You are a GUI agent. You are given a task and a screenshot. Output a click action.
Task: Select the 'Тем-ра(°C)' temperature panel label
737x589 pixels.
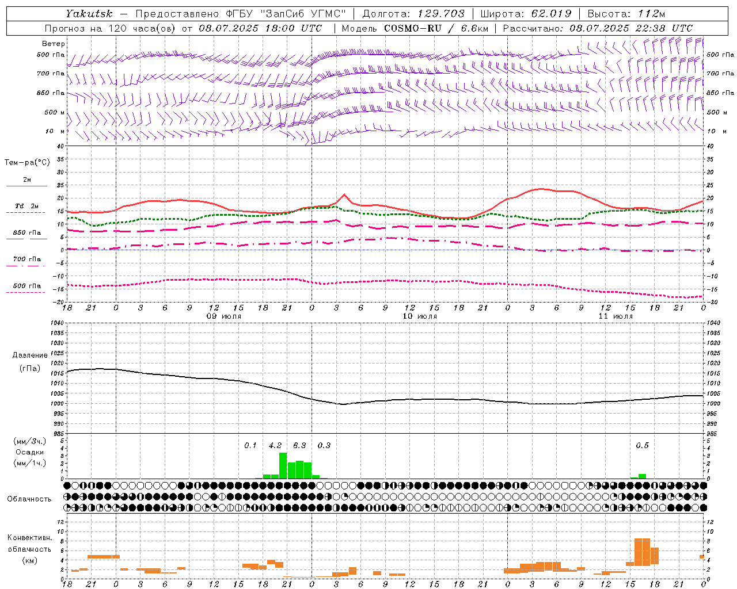point(27,163)
